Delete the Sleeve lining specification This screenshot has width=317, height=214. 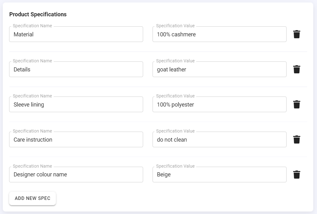coord(297,104)
